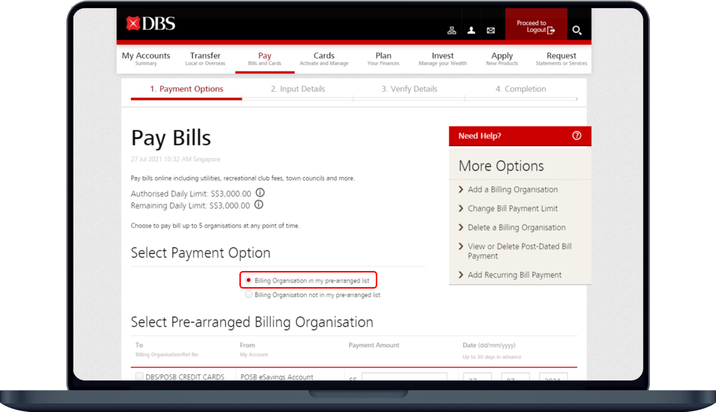Viewport: 716px width, 412px height.
Task: Click Add Recurring Bill Payment link
Action: (515, 275)
